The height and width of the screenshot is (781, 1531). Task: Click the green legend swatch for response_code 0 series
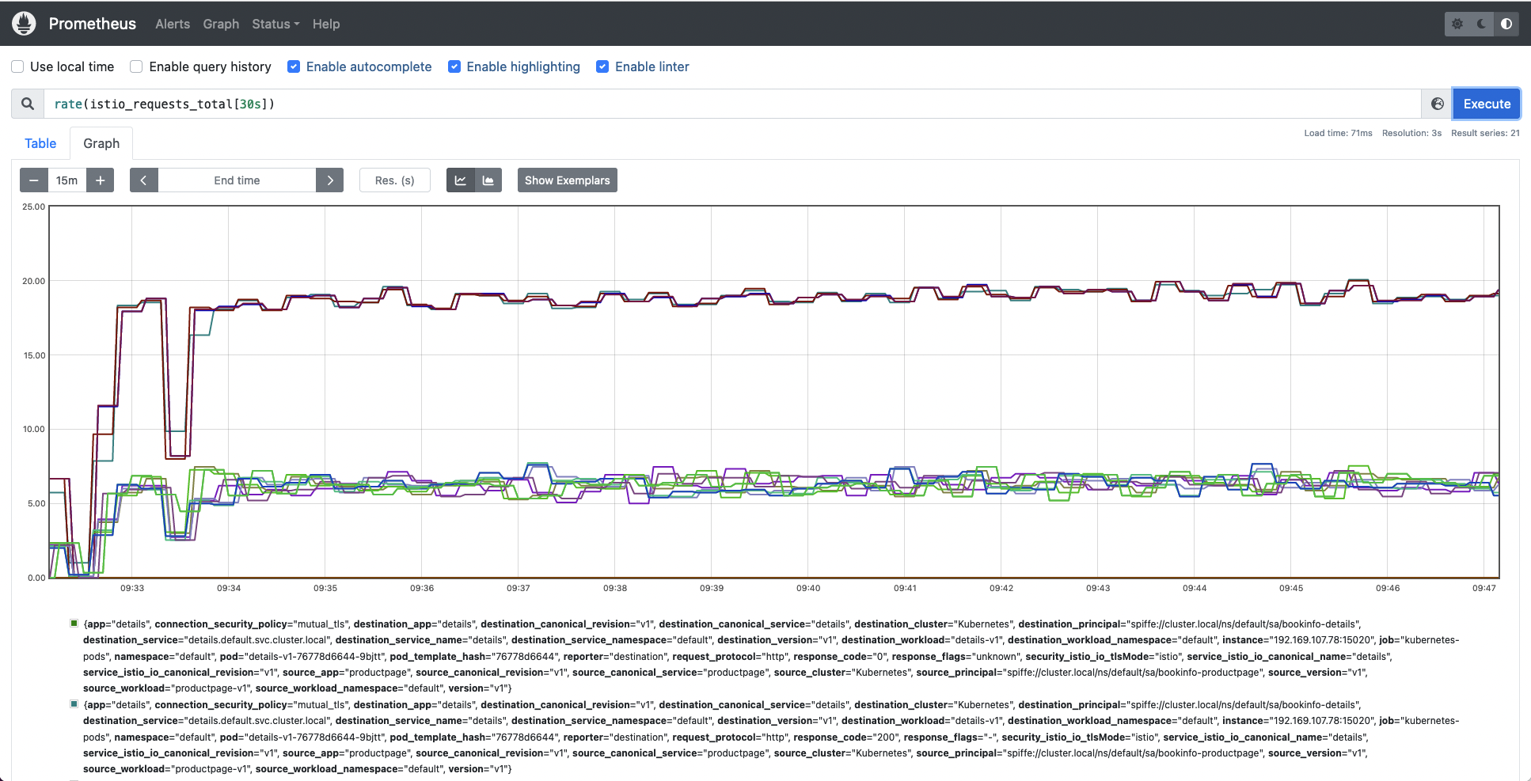pyautogui.click(x=74, y=624)
